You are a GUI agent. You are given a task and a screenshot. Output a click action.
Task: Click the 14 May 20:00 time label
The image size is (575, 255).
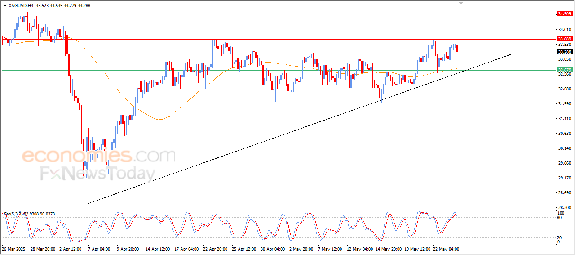(x=389, y=249)
